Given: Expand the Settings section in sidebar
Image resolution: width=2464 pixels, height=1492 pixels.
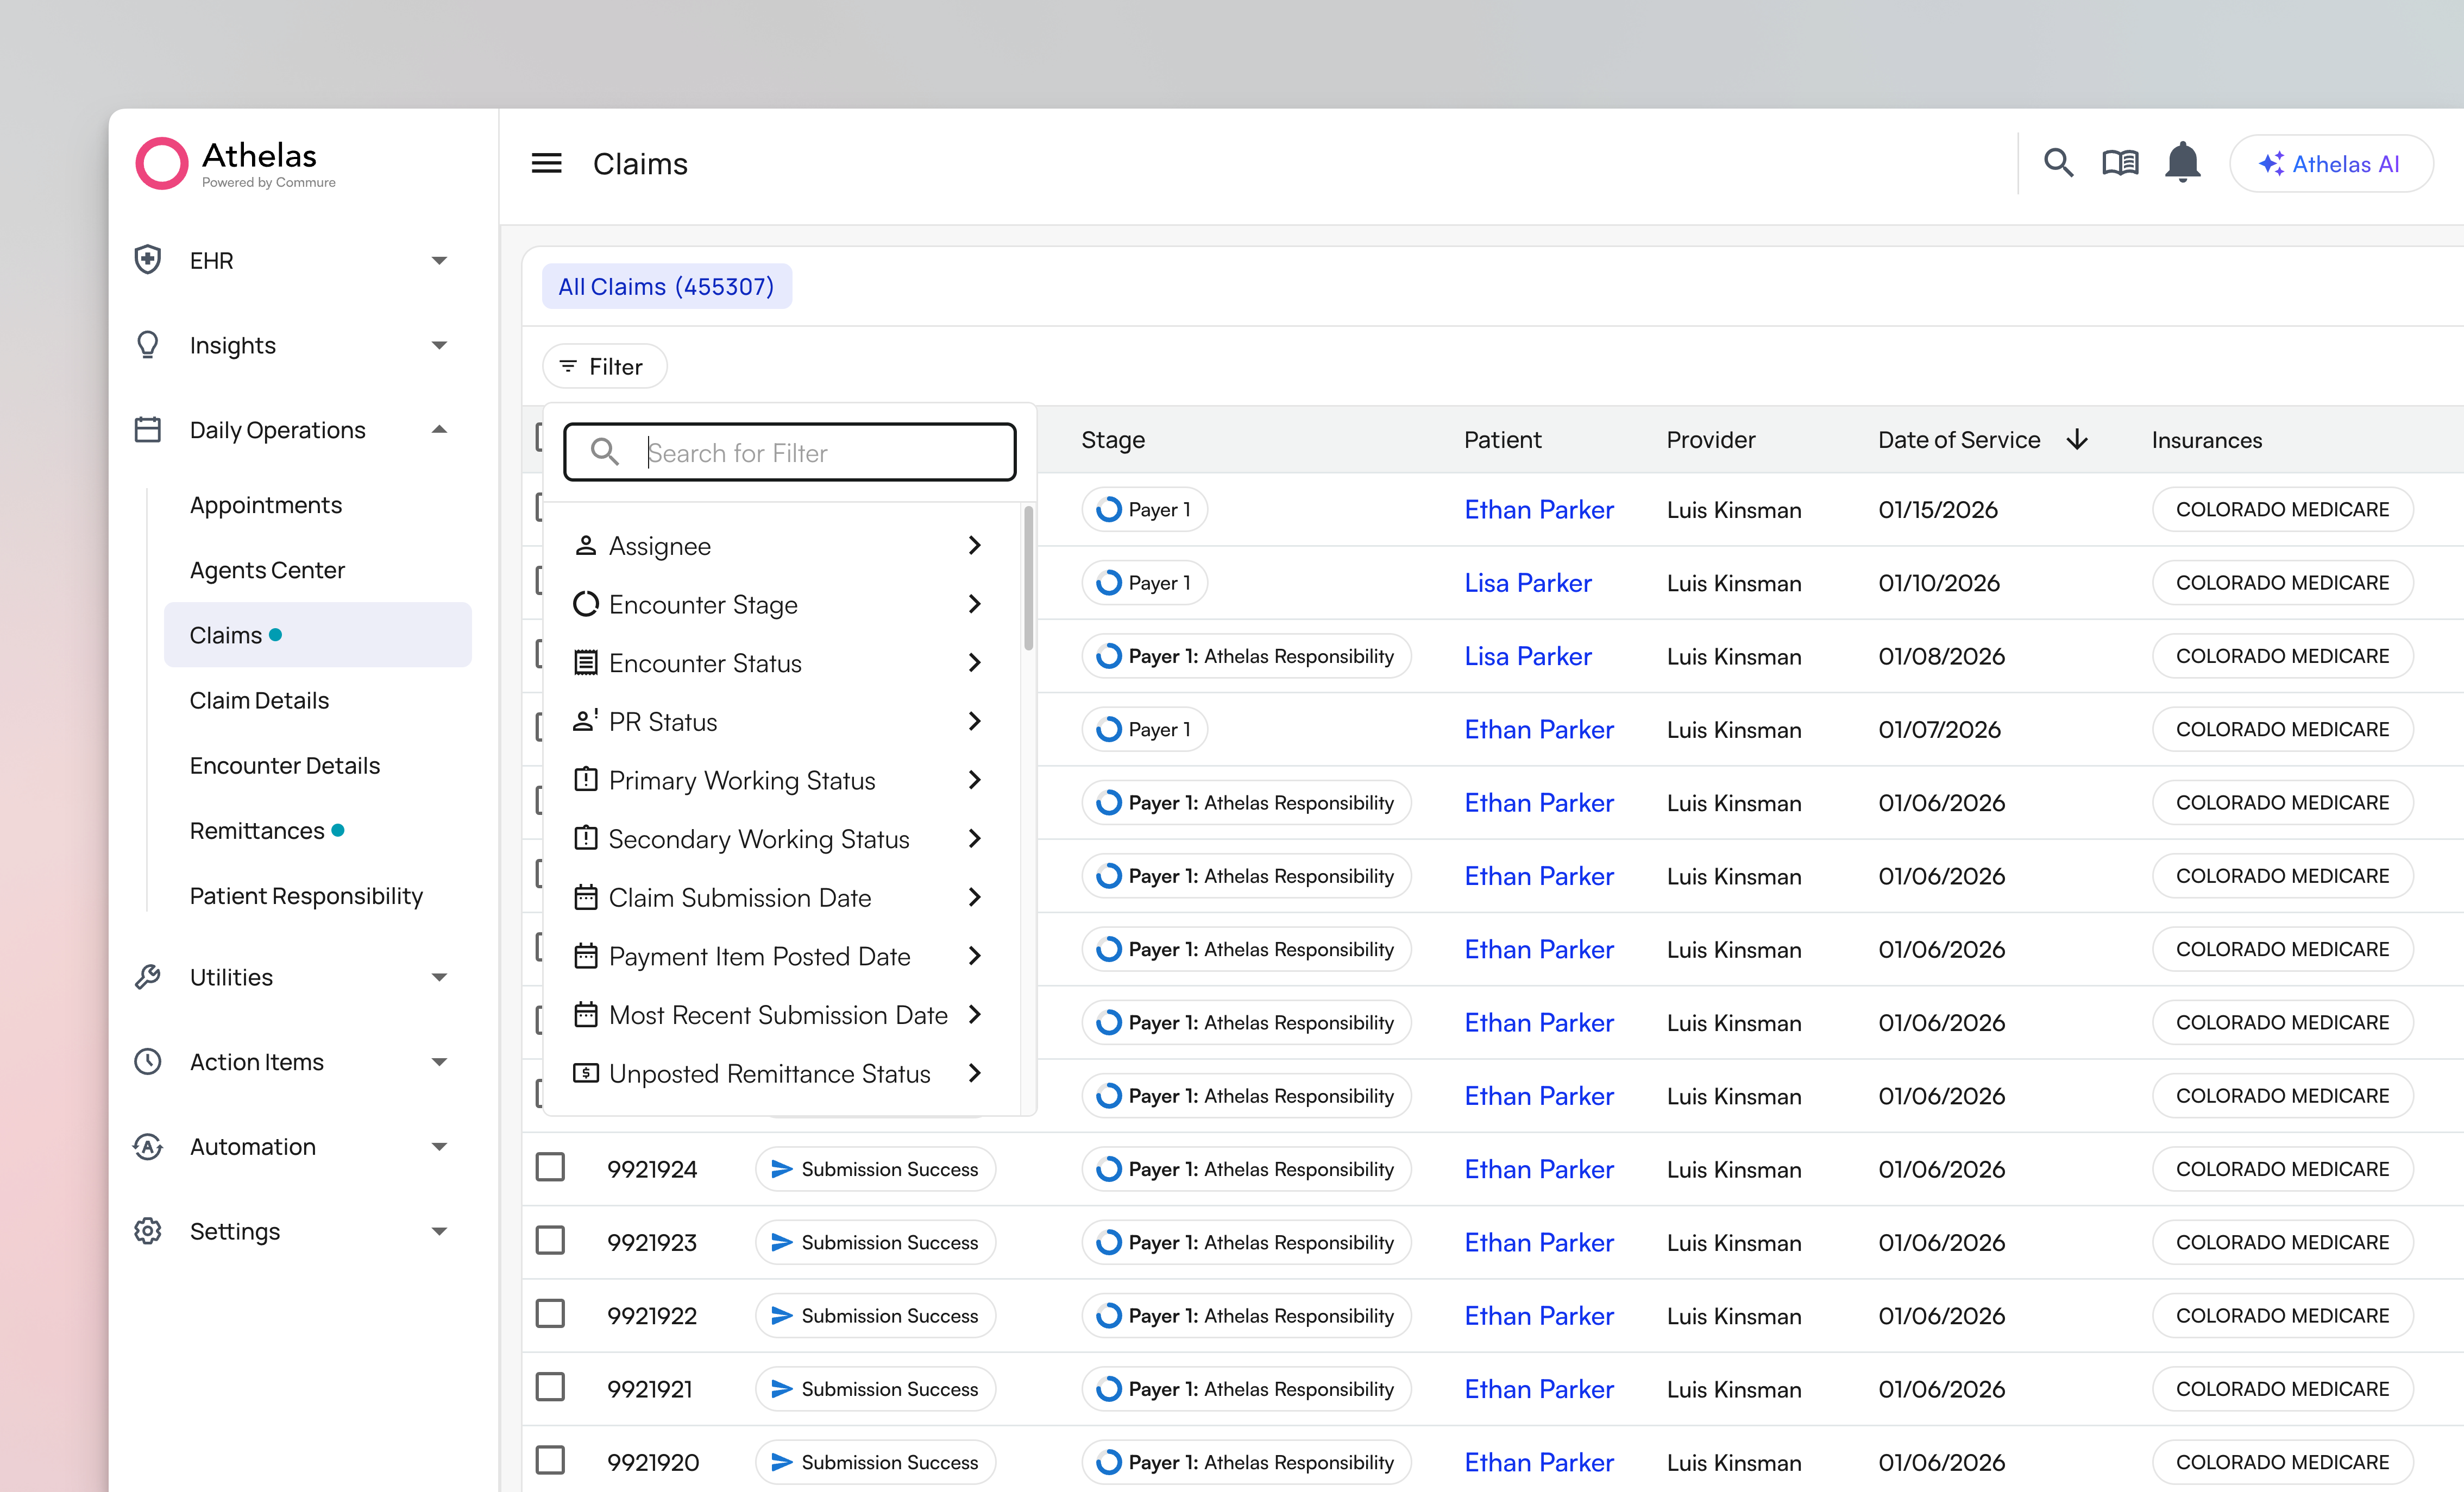Looking at the screenshot, I should point(438,1231).
